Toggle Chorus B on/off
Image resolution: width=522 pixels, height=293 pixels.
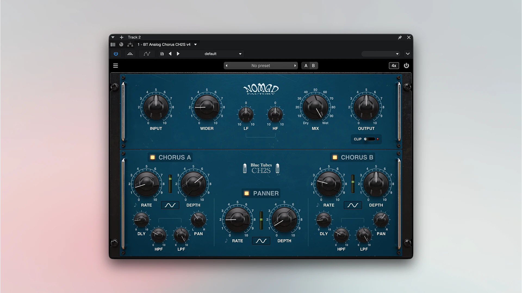(x=335, y=157)
